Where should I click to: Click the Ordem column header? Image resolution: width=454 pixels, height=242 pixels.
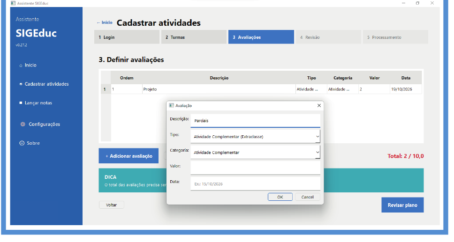[127, 78]
